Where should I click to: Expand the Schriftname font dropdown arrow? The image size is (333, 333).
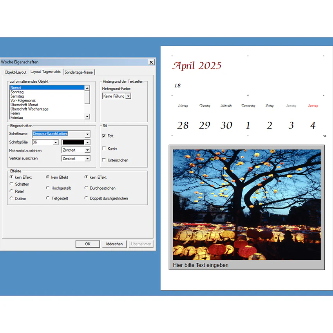point(87,134)
